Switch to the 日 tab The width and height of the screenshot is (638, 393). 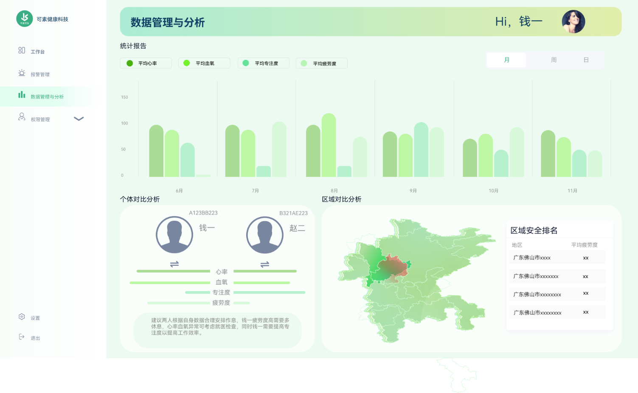coord(586,60)
